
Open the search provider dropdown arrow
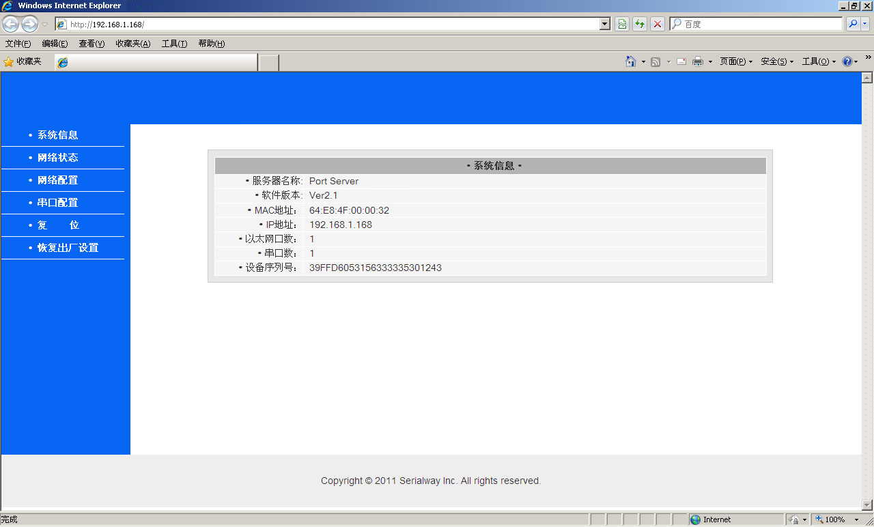pyautogui.click(x=865, y=24)
